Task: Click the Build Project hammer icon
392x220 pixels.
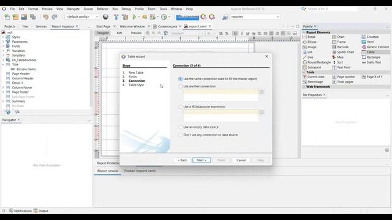Action: pyautogui.click(x=116, y=16)
